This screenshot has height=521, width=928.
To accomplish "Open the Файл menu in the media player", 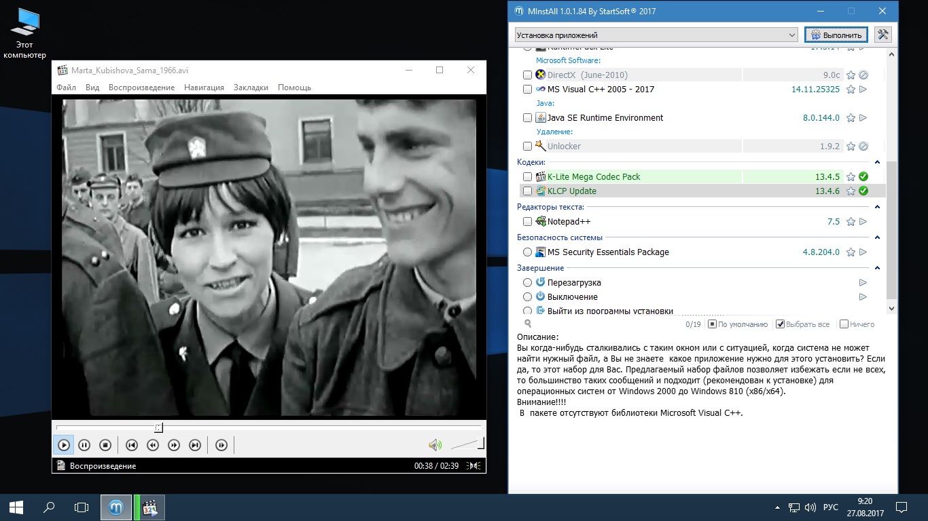I will pos(67,88).
